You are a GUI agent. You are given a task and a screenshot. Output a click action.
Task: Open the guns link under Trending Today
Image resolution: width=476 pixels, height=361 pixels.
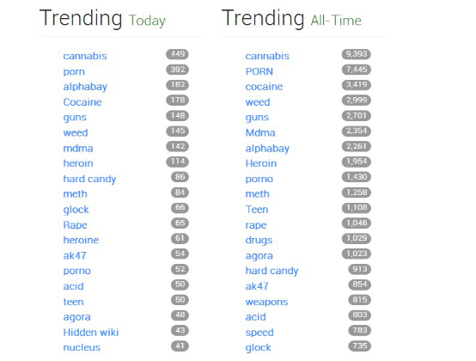[75, 118]
